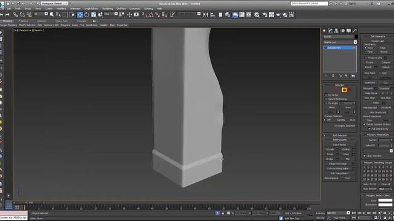Image resolution: width=394 pixels, height=221 pixels.
Task: Toggle Percent Snap in toolbar
Action: (158, 15)
